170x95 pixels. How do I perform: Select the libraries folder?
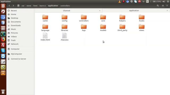click(65, 28)
